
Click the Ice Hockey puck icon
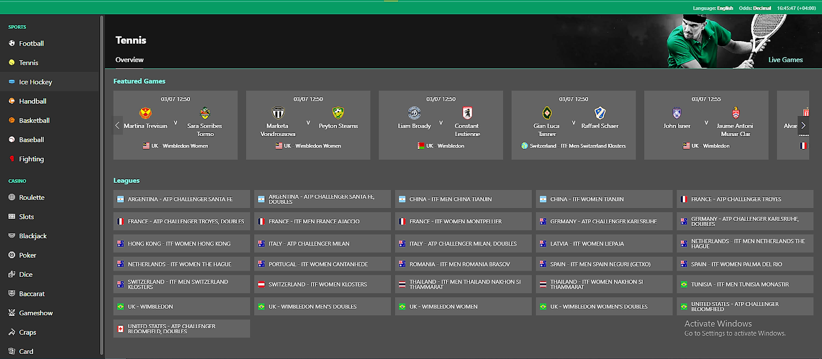pos(12,82)
